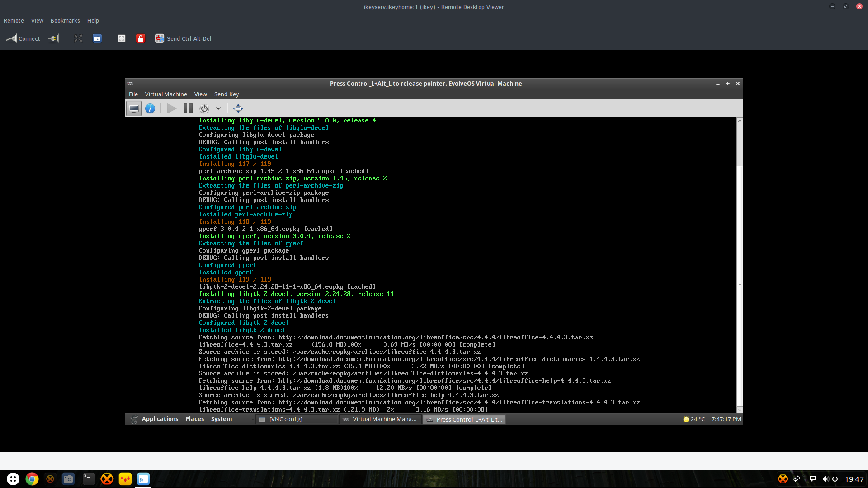
Task: Toggle read-only mode with the red lock
Action: tap(141, 39)
